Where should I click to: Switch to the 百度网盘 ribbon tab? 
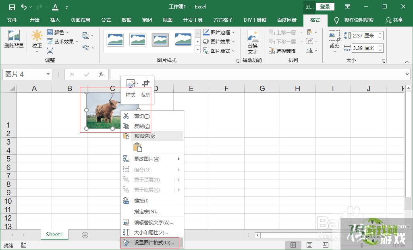[x=287, y=20]
